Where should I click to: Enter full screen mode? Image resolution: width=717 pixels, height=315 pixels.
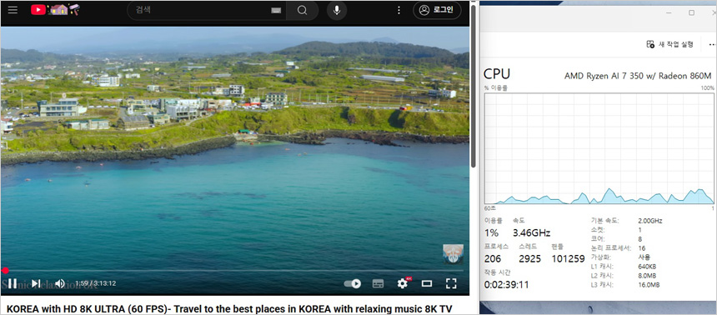[x=451, y=284]
